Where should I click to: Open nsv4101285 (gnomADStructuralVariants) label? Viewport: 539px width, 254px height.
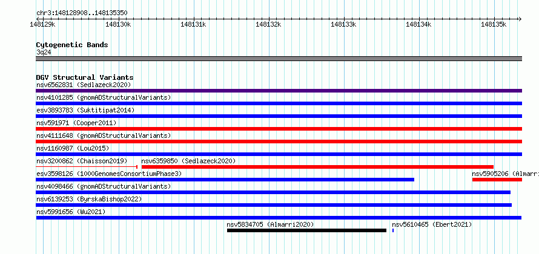(x=104, y=97)
